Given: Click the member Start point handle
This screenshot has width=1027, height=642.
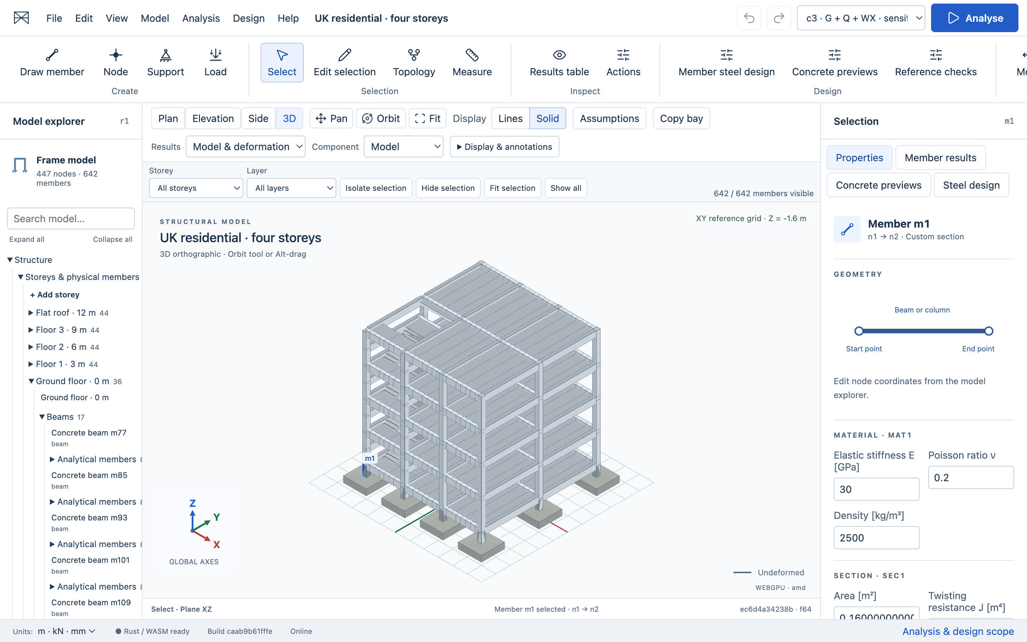Looking at the screenshot, I should click(859, 331).
